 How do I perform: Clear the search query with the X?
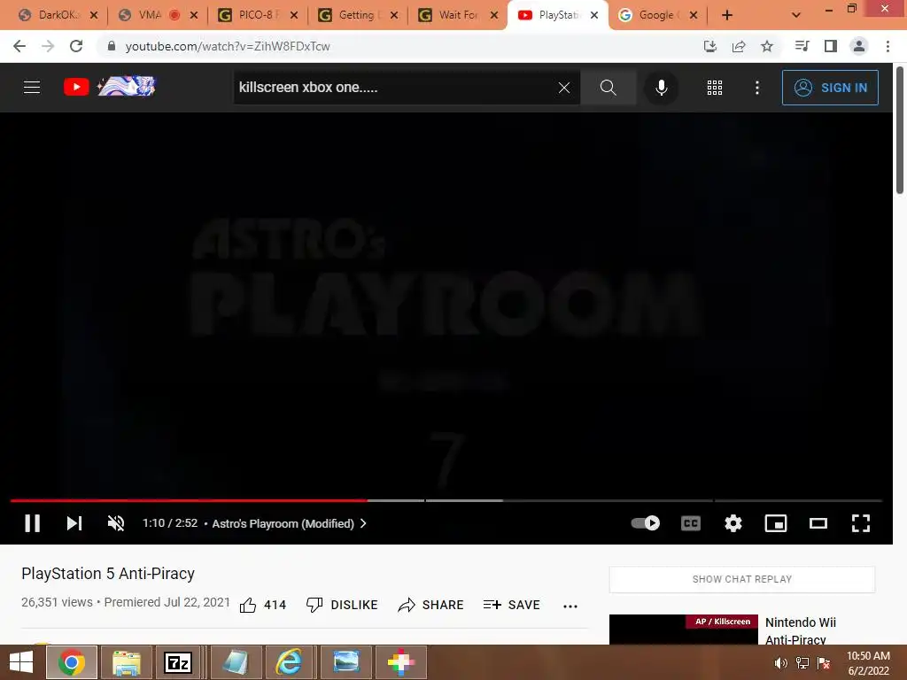point(564,88)
